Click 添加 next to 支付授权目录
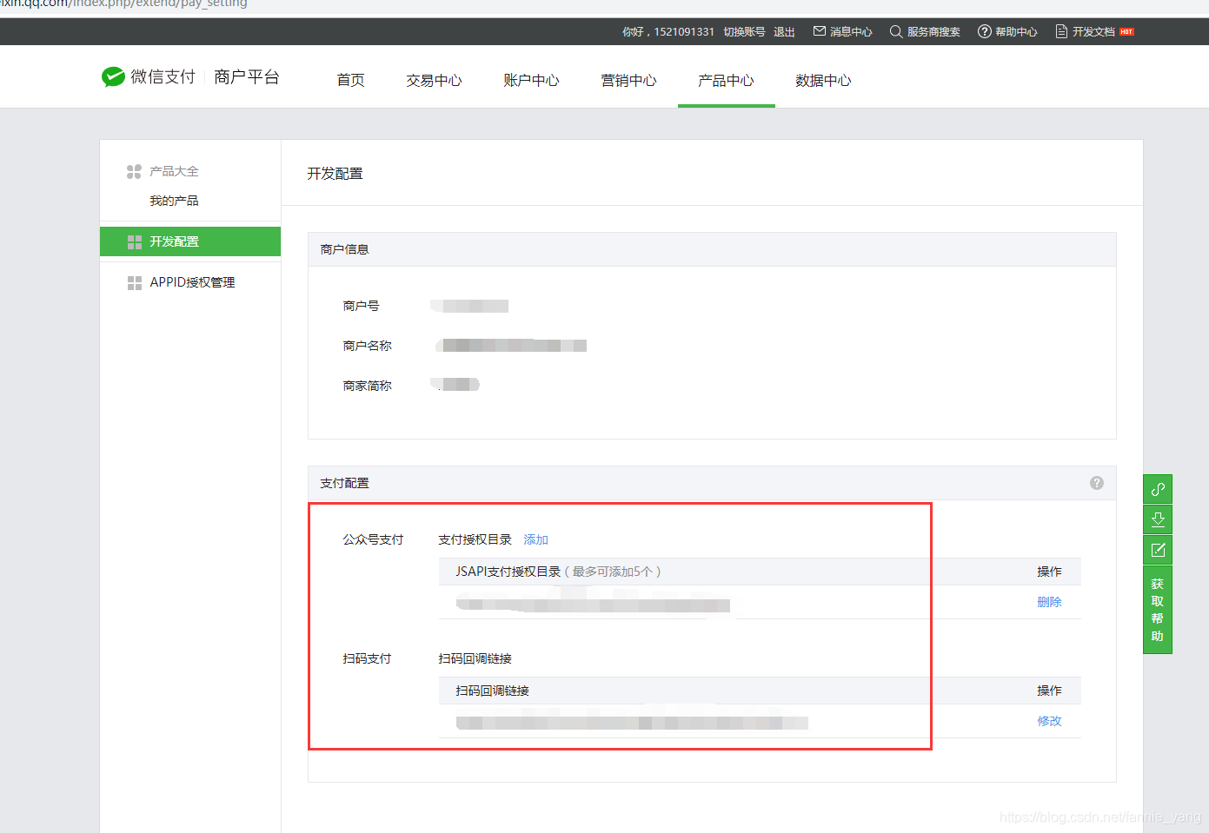 pyautogui.click(x=536, y=540)
